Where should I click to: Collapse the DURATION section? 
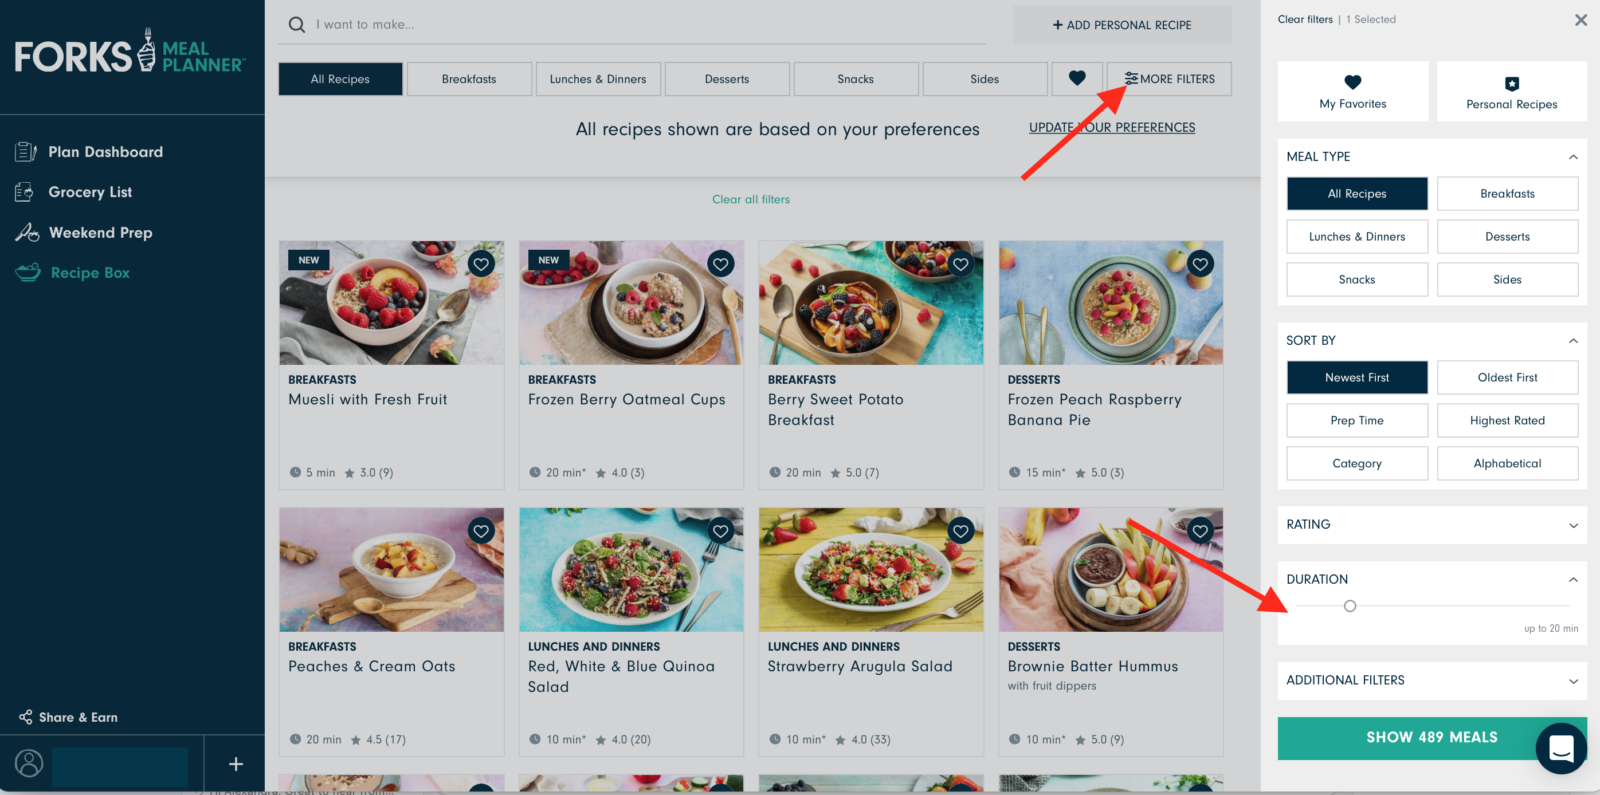(1572, 580)
